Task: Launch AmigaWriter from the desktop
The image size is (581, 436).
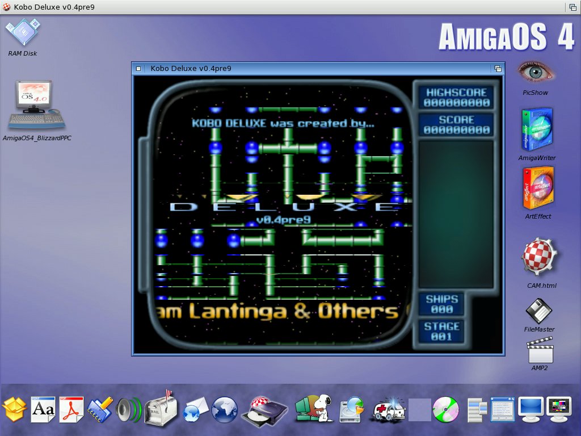Action: 537,130
